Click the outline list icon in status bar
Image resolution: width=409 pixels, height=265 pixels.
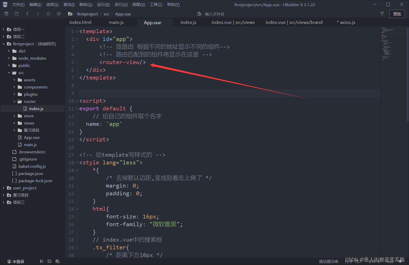pos(42,261)
